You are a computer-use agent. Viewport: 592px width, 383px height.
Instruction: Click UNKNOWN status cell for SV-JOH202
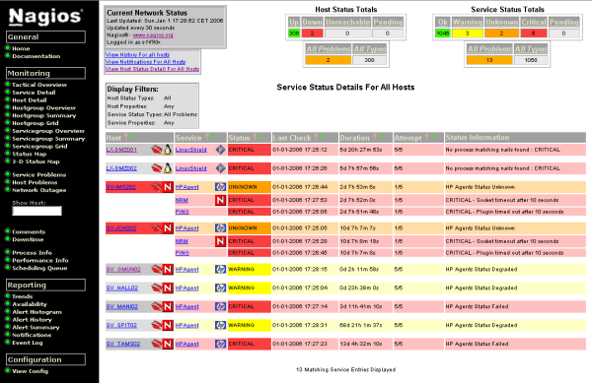[250, 227]
